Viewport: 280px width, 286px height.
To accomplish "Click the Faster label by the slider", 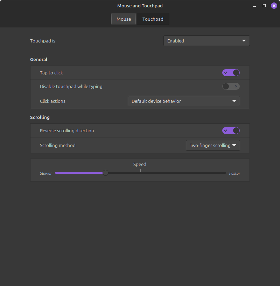I will (234, 173).
